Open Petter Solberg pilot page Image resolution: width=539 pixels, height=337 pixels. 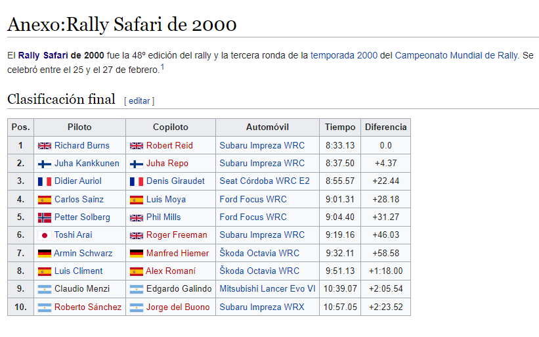point(82,217)
